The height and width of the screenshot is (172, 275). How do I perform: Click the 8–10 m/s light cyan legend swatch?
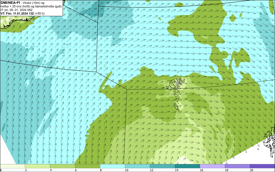[112, 166]
